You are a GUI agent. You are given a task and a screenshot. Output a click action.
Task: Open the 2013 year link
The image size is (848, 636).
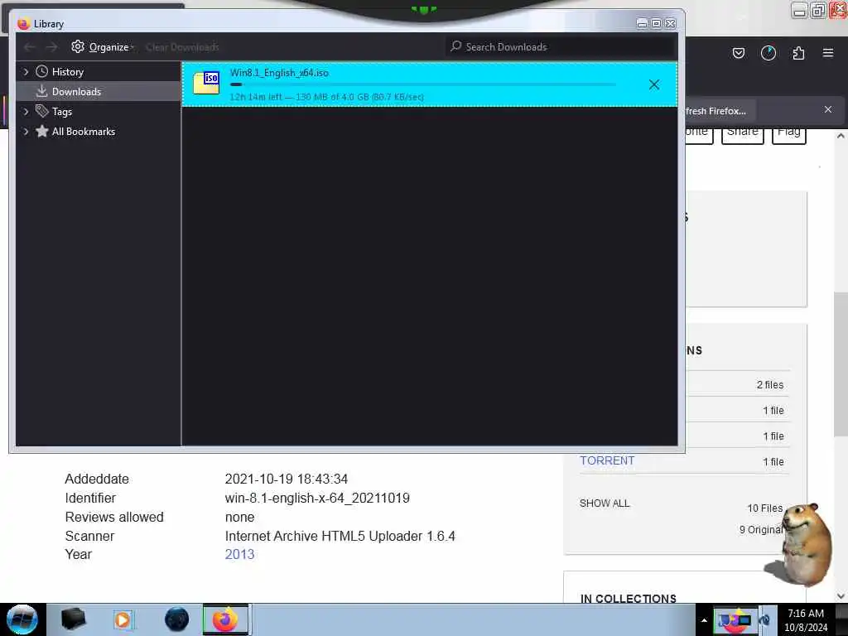[239, 554]
